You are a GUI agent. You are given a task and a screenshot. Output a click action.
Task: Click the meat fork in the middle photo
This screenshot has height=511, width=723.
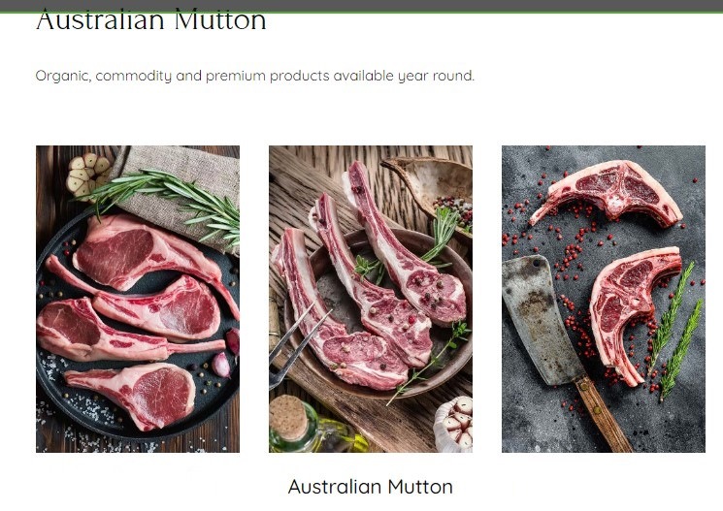coord(297,343)
